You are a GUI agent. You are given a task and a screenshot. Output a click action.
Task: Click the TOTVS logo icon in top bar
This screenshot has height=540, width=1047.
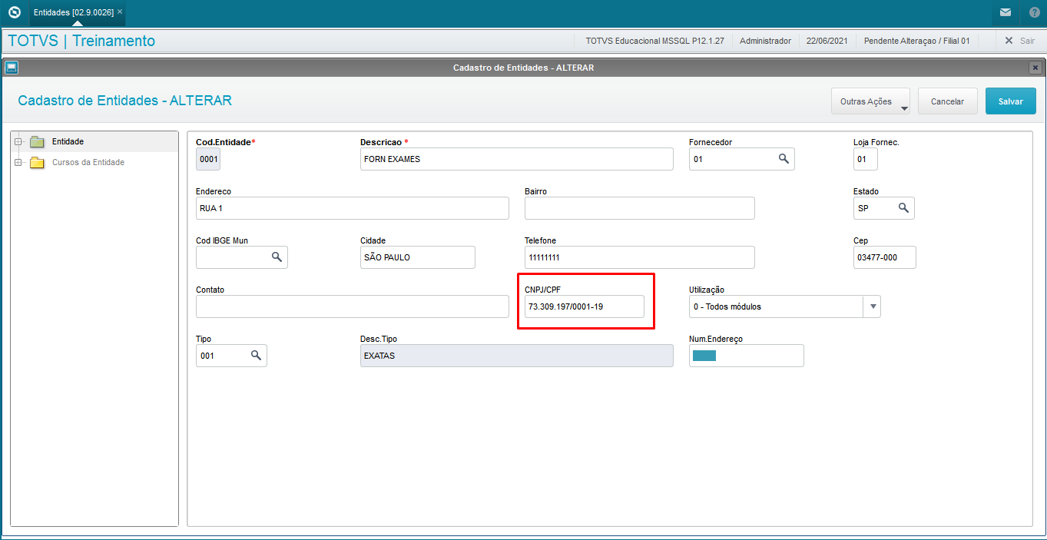coord(14,12)
